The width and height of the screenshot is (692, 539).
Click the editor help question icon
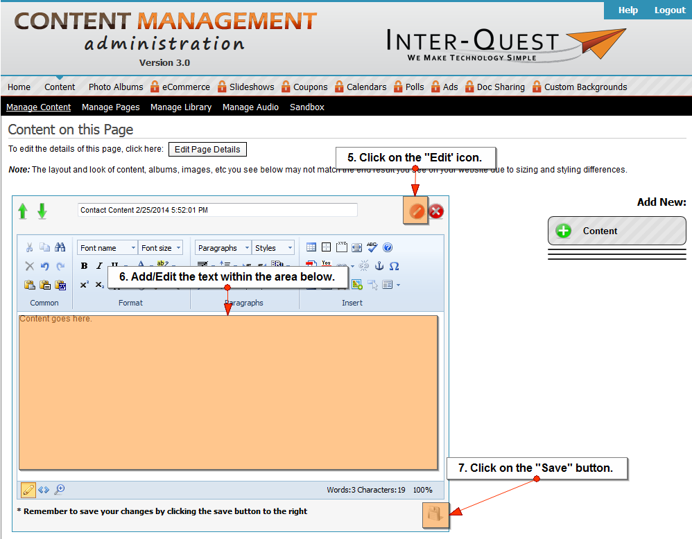388,247
